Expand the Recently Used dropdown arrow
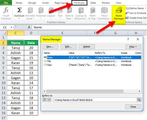Viewport: 147px width, 120px height. 33,19
